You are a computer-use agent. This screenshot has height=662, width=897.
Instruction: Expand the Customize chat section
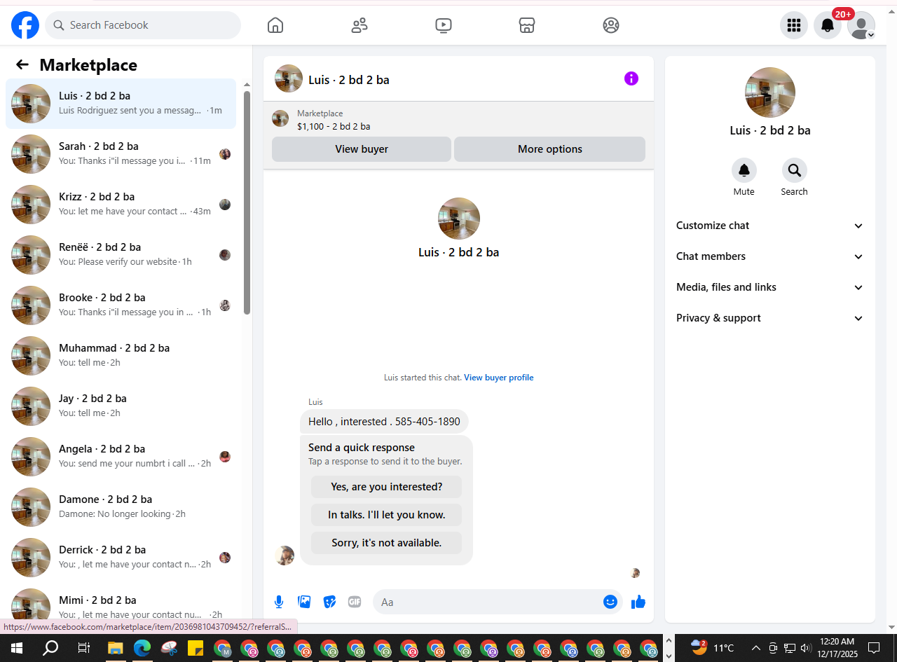coord(770,226)
